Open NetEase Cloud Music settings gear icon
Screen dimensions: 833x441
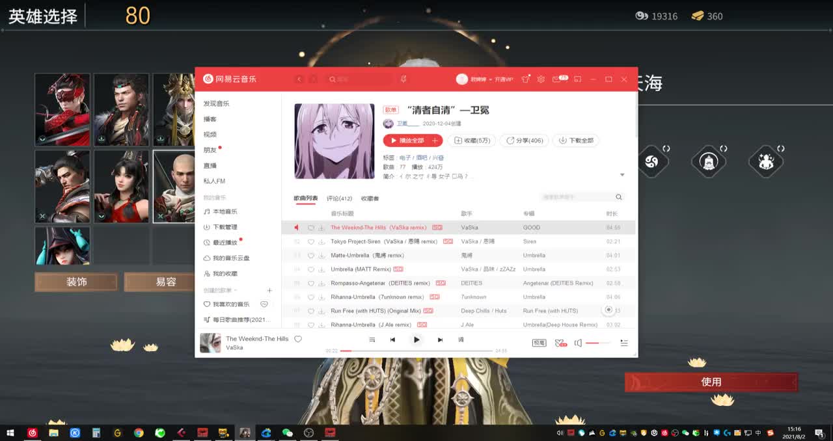click(541, 79)
